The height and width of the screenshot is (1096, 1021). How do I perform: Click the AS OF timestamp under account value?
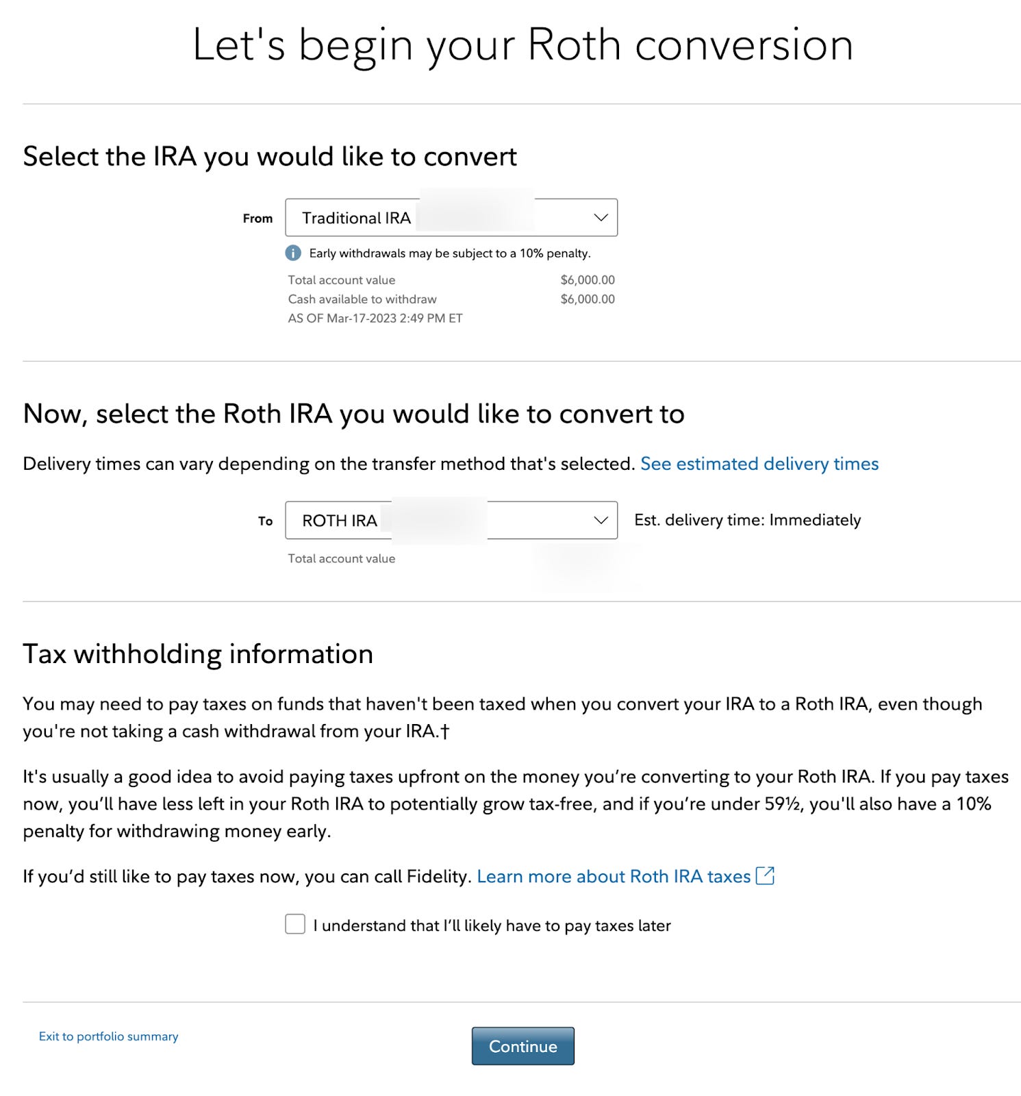375,318
